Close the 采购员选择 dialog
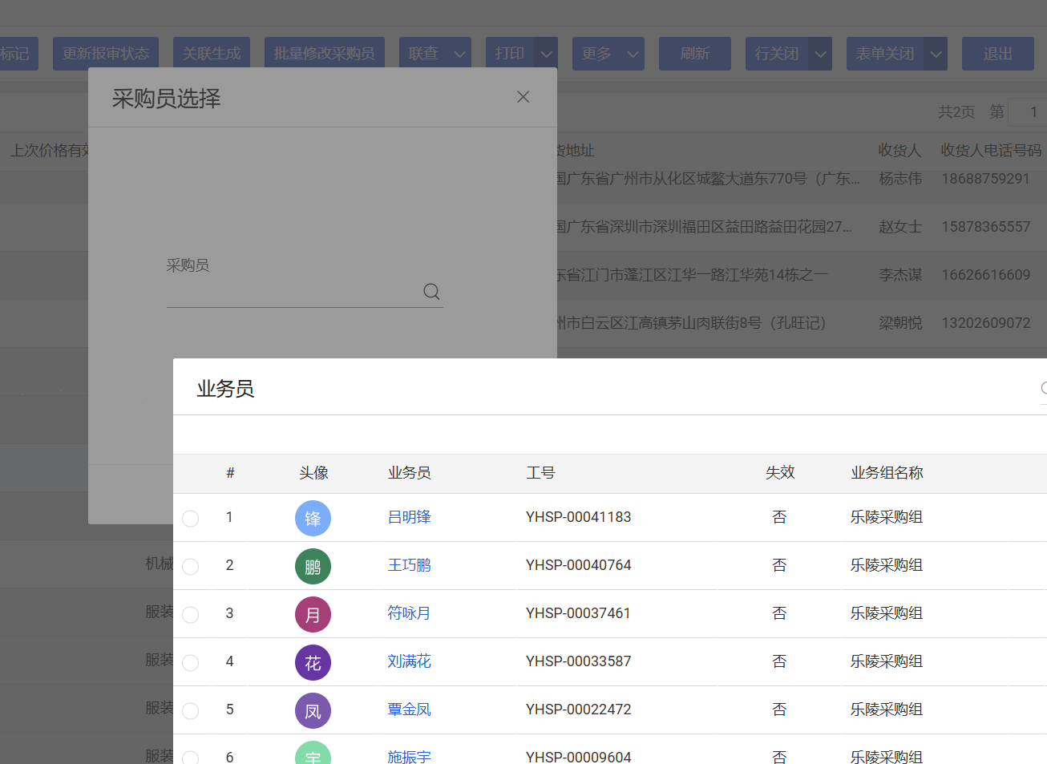This screenshot has height=764, width=1047. click(x=523, y=97)
